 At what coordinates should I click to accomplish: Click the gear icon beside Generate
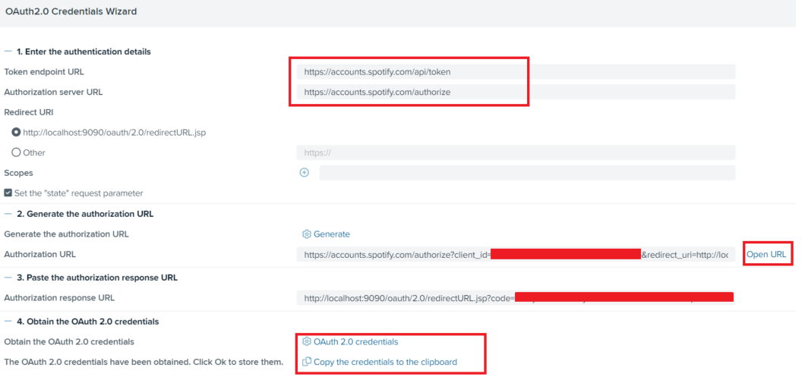pyautogui.click(x=306, y=234)
